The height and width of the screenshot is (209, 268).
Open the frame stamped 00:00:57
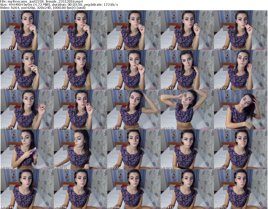pos(81,70)
